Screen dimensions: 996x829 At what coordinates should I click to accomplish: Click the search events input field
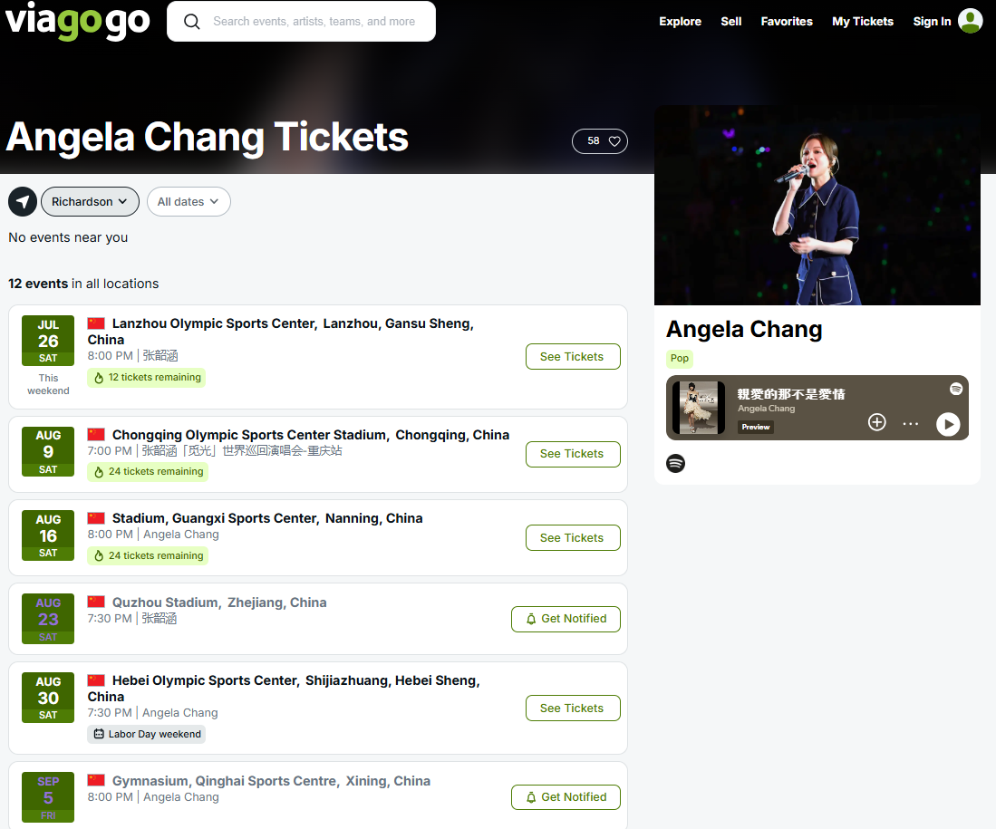pos(314,22)
